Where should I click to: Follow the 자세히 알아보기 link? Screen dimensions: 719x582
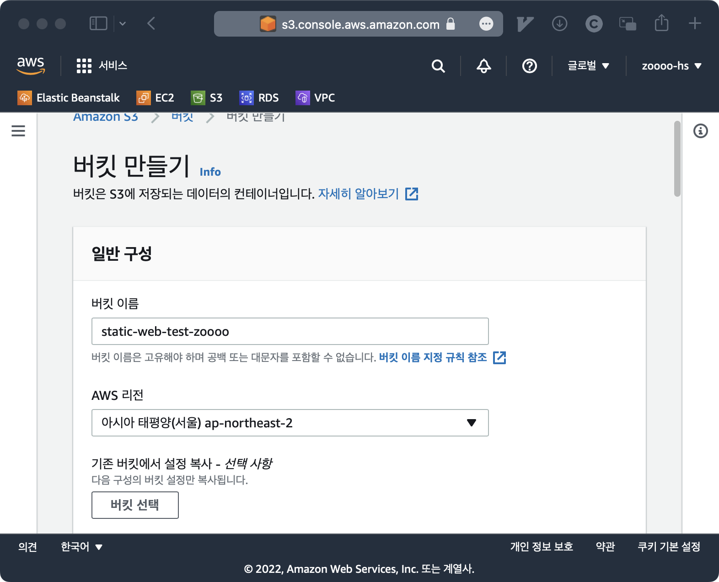pos(359,194)
